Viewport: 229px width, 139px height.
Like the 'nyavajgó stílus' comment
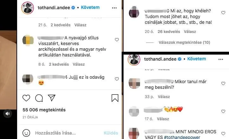[x=117, y=40]
